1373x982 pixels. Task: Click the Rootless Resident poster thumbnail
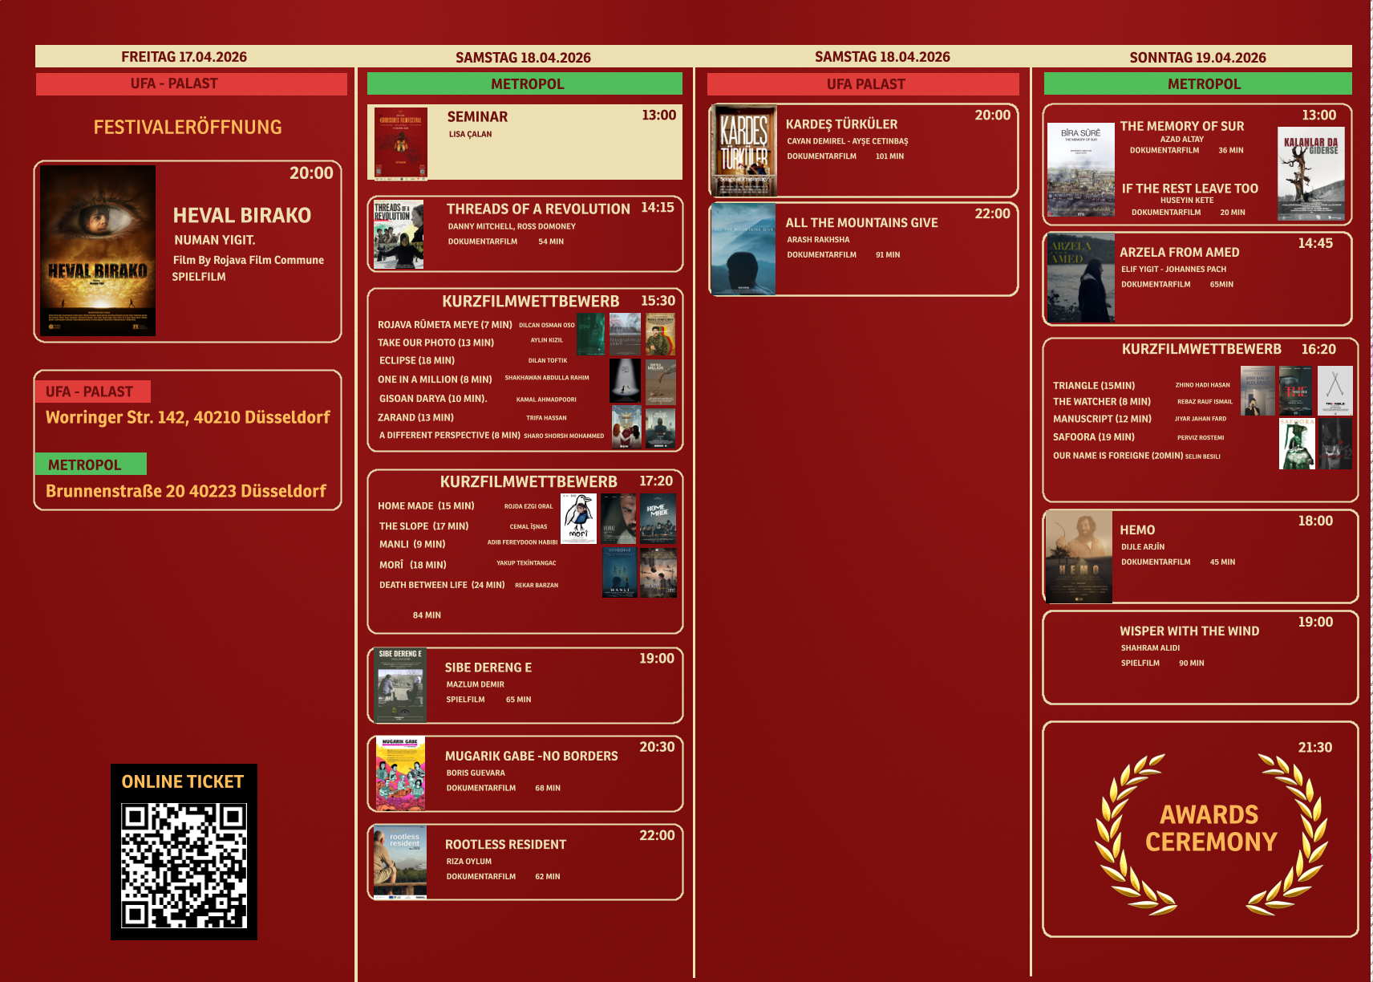click(x=400, y=862)
